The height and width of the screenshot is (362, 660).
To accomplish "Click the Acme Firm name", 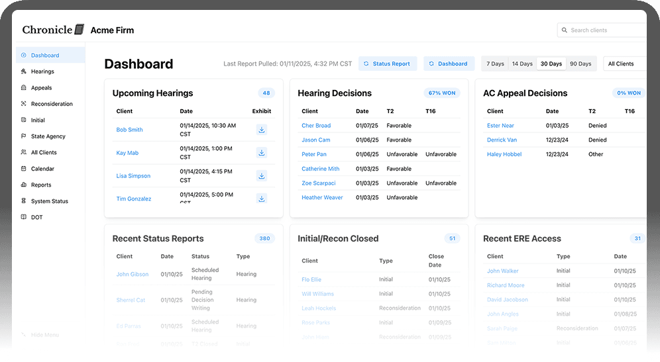I will click(113, 30).
